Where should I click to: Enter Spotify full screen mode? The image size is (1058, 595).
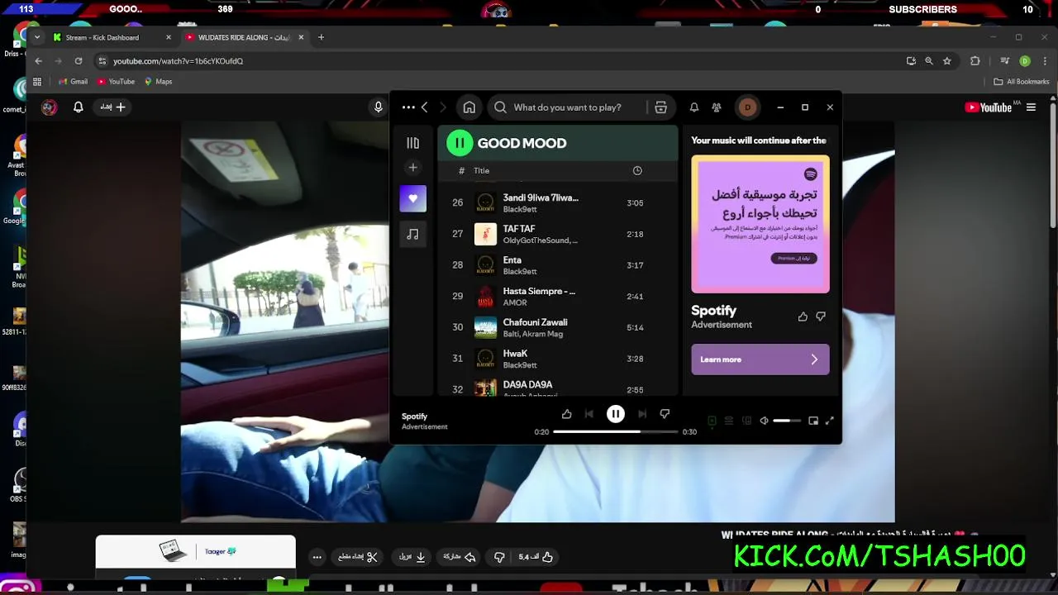pyautogui.click(x=830, y=421)
